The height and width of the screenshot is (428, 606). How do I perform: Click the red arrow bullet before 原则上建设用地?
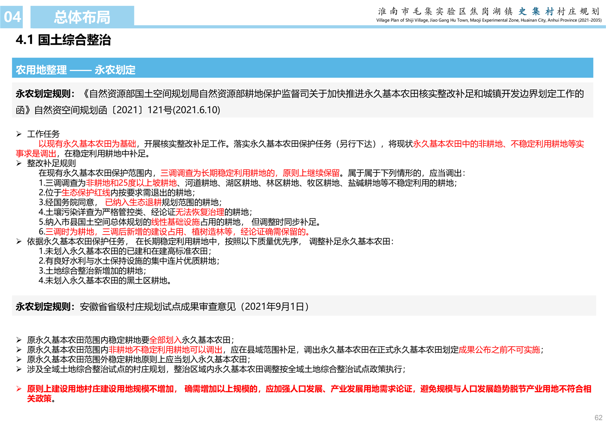[19, 389]
